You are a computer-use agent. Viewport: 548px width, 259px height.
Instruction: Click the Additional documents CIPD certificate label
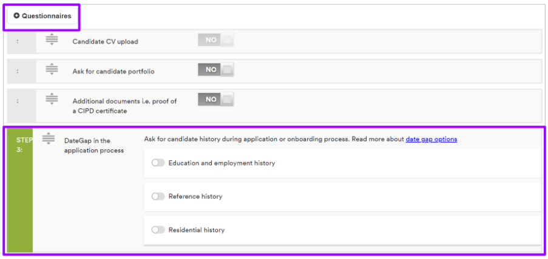pyautogui.click(x=124, y=106)
